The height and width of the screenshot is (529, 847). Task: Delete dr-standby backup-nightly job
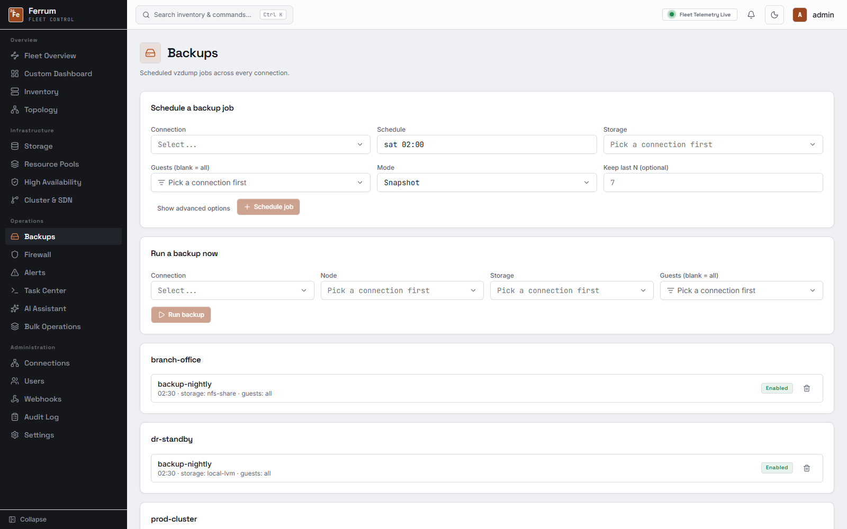tap(807, 468)
